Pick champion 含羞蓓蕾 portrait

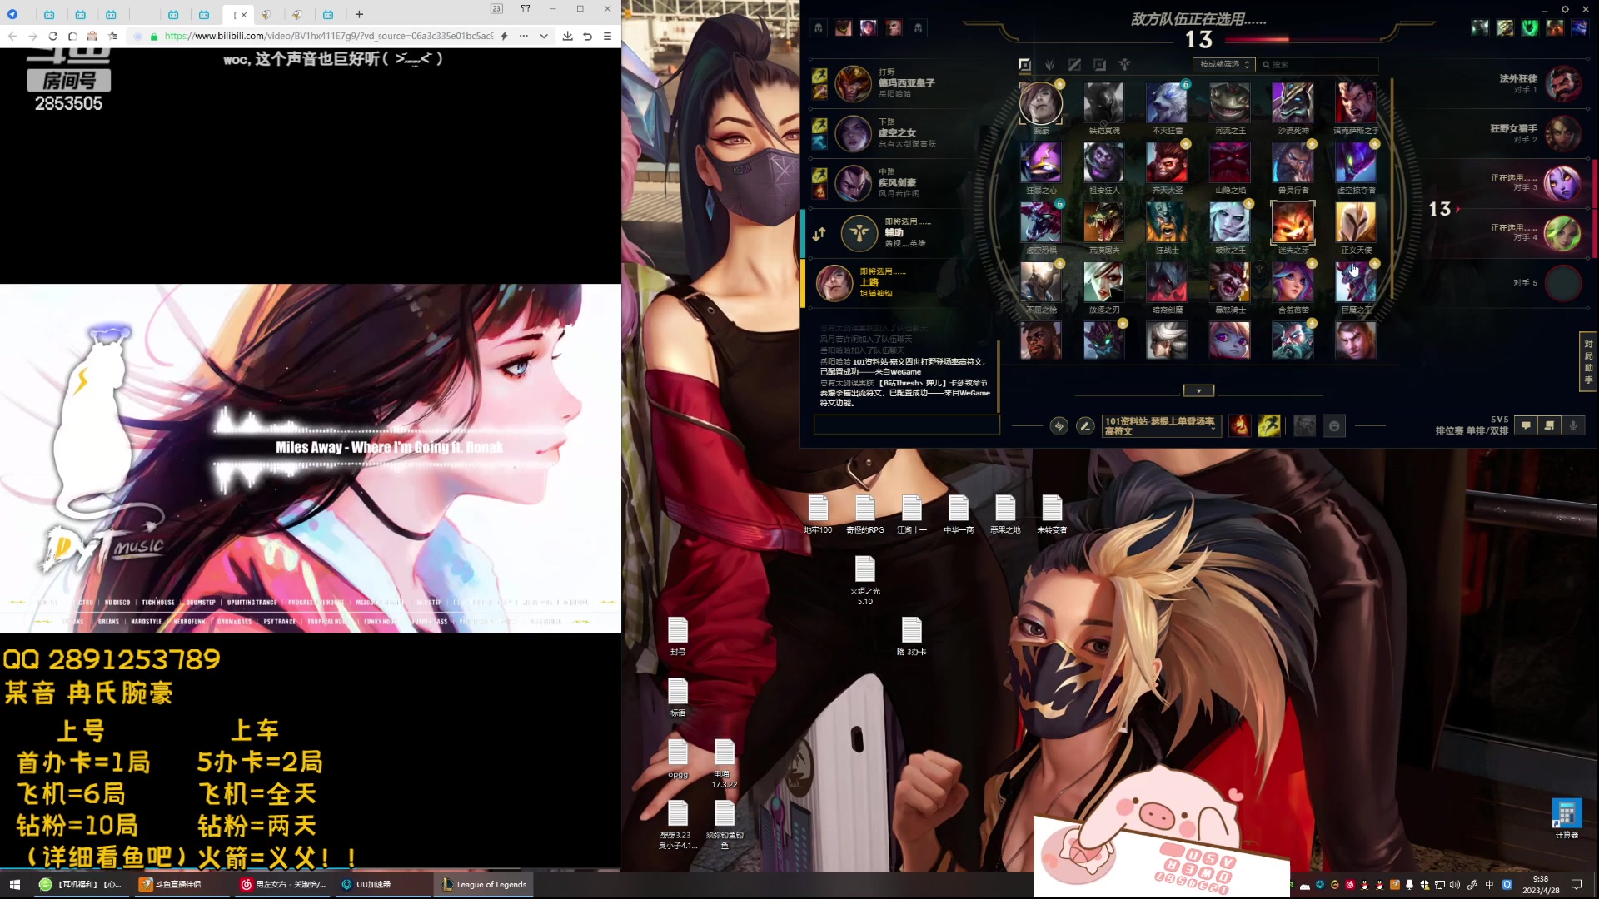(1293, 282)
